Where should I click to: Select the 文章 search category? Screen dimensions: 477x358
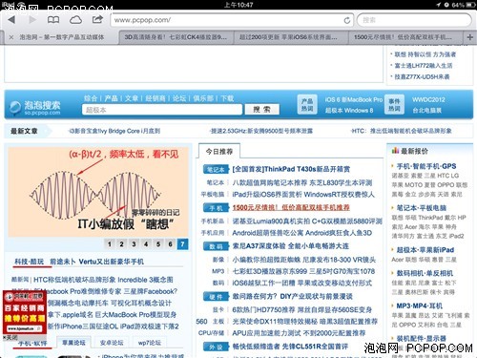[x=132, y=98]
